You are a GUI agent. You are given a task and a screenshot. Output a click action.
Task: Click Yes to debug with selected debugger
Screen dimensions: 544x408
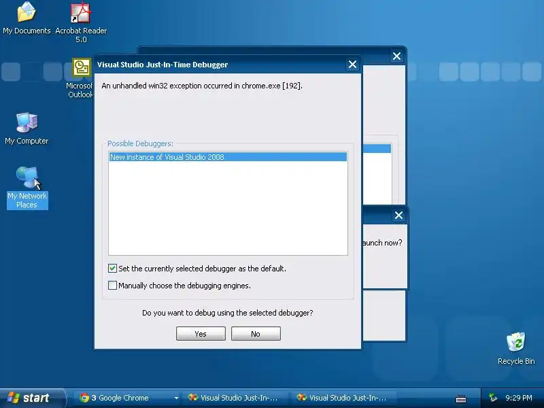201,334
